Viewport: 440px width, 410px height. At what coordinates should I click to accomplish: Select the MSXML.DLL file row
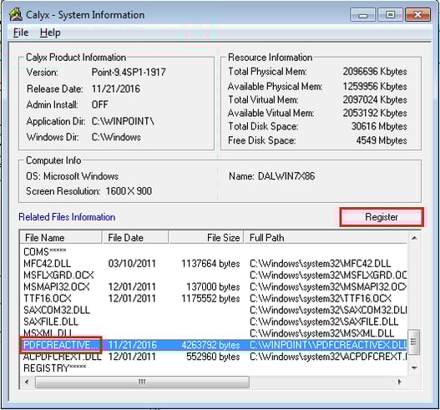213,333
